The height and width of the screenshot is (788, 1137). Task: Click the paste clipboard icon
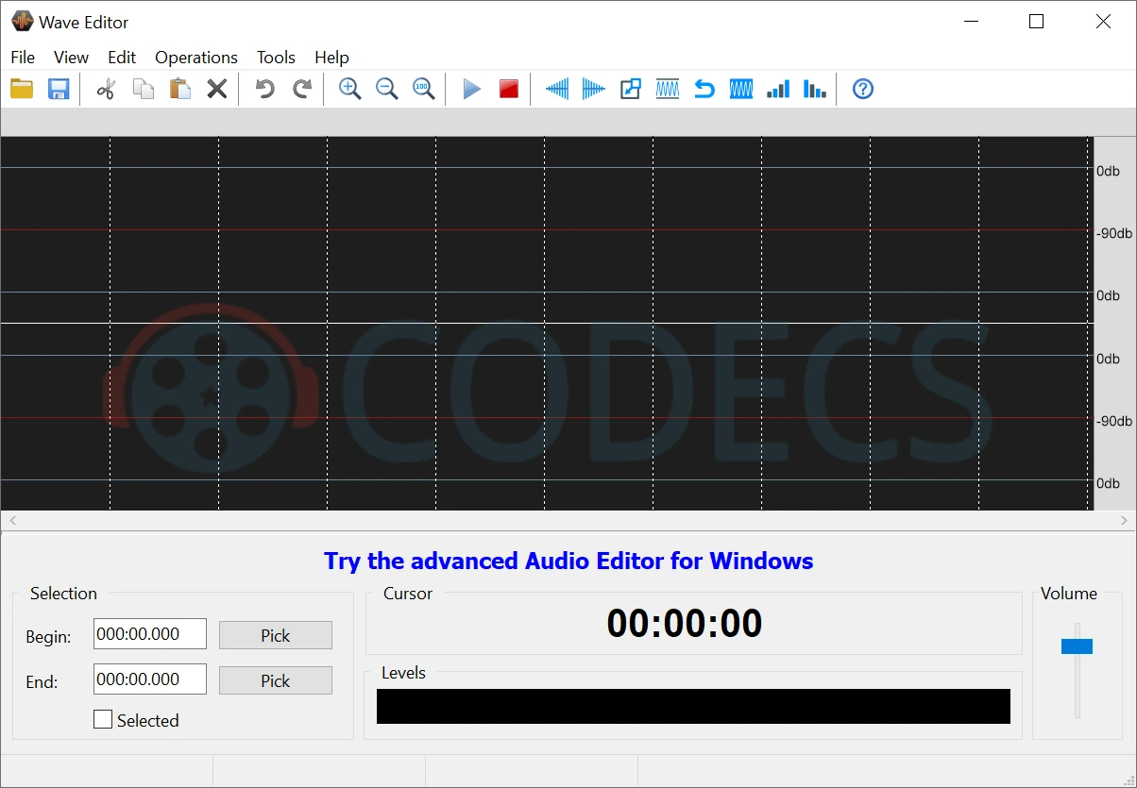coord(179,89)
